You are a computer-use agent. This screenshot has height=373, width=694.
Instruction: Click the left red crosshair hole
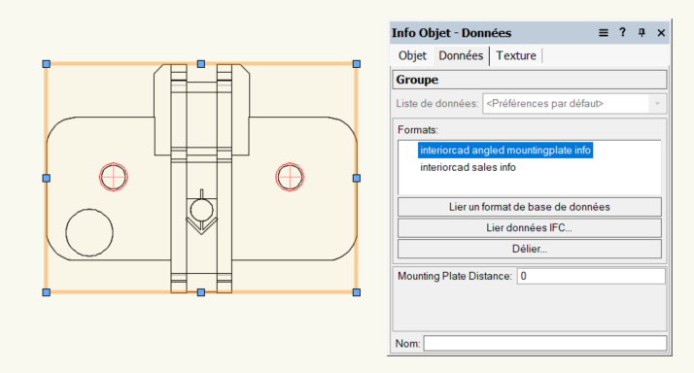(114, 177)
